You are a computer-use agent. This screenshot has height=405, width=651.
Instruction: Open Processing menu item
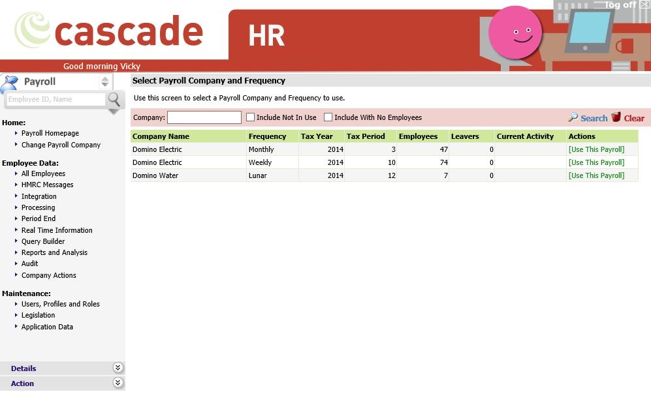pyautogui.click(x=38, y=207)
